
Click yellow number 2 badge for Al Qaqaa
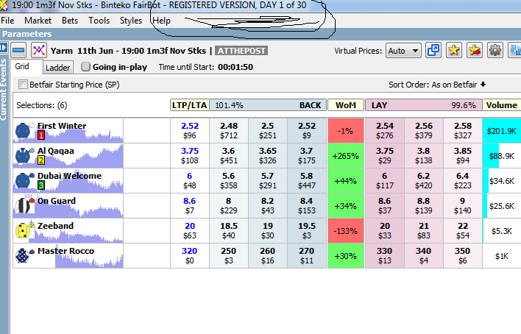(x=41, y=160)
